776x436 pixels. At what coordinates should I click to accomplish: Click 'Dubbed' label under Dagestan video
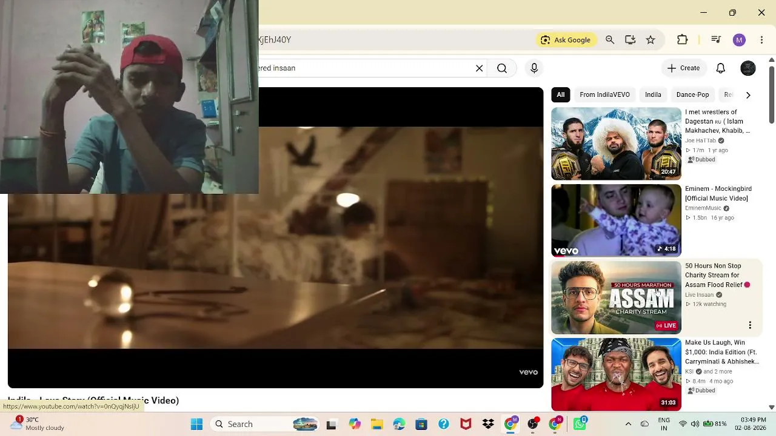pos(701,160)
